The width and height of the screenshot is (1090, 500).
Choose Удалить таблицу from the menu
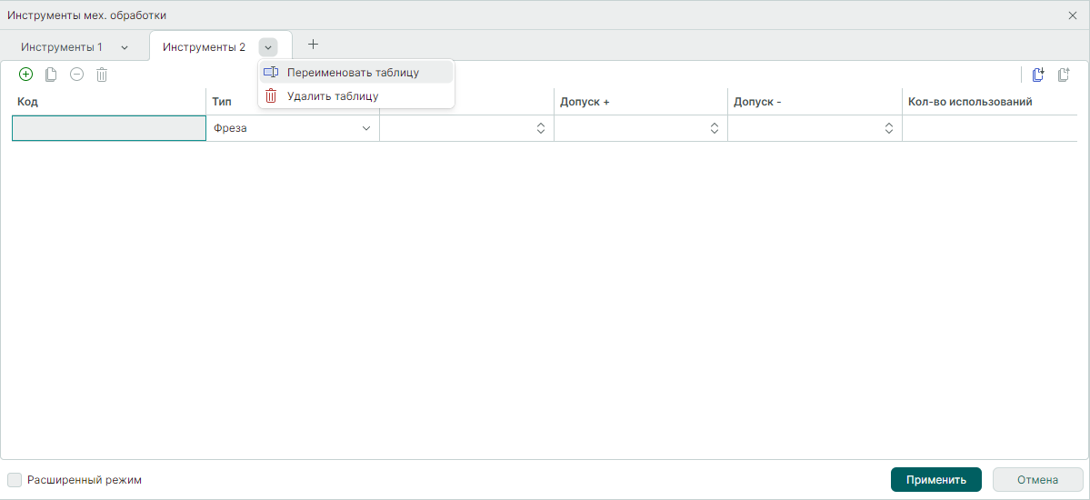pos(333,95)
